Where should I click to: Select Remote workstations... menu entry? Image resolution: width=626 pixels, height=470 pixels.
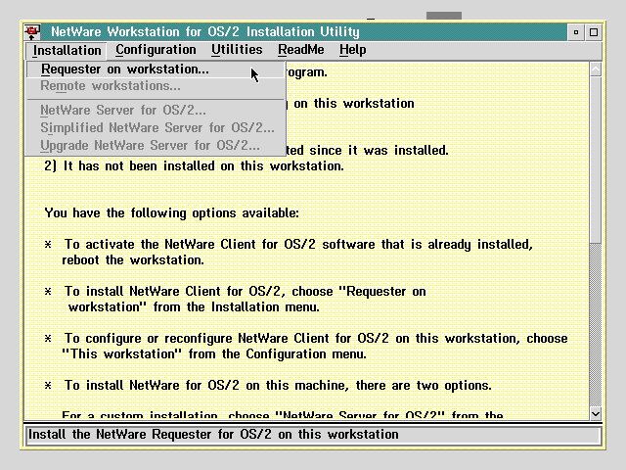tap(156, 86)
